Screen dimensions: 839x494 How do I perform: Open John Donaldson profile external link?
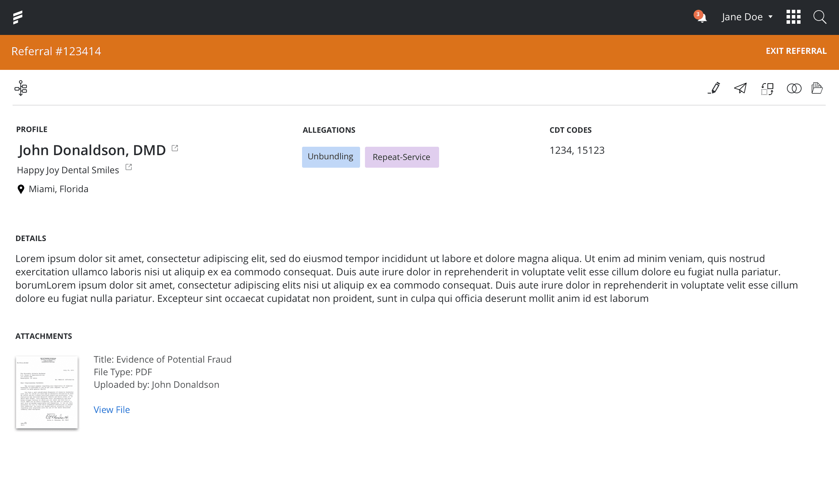click(175, 148)
